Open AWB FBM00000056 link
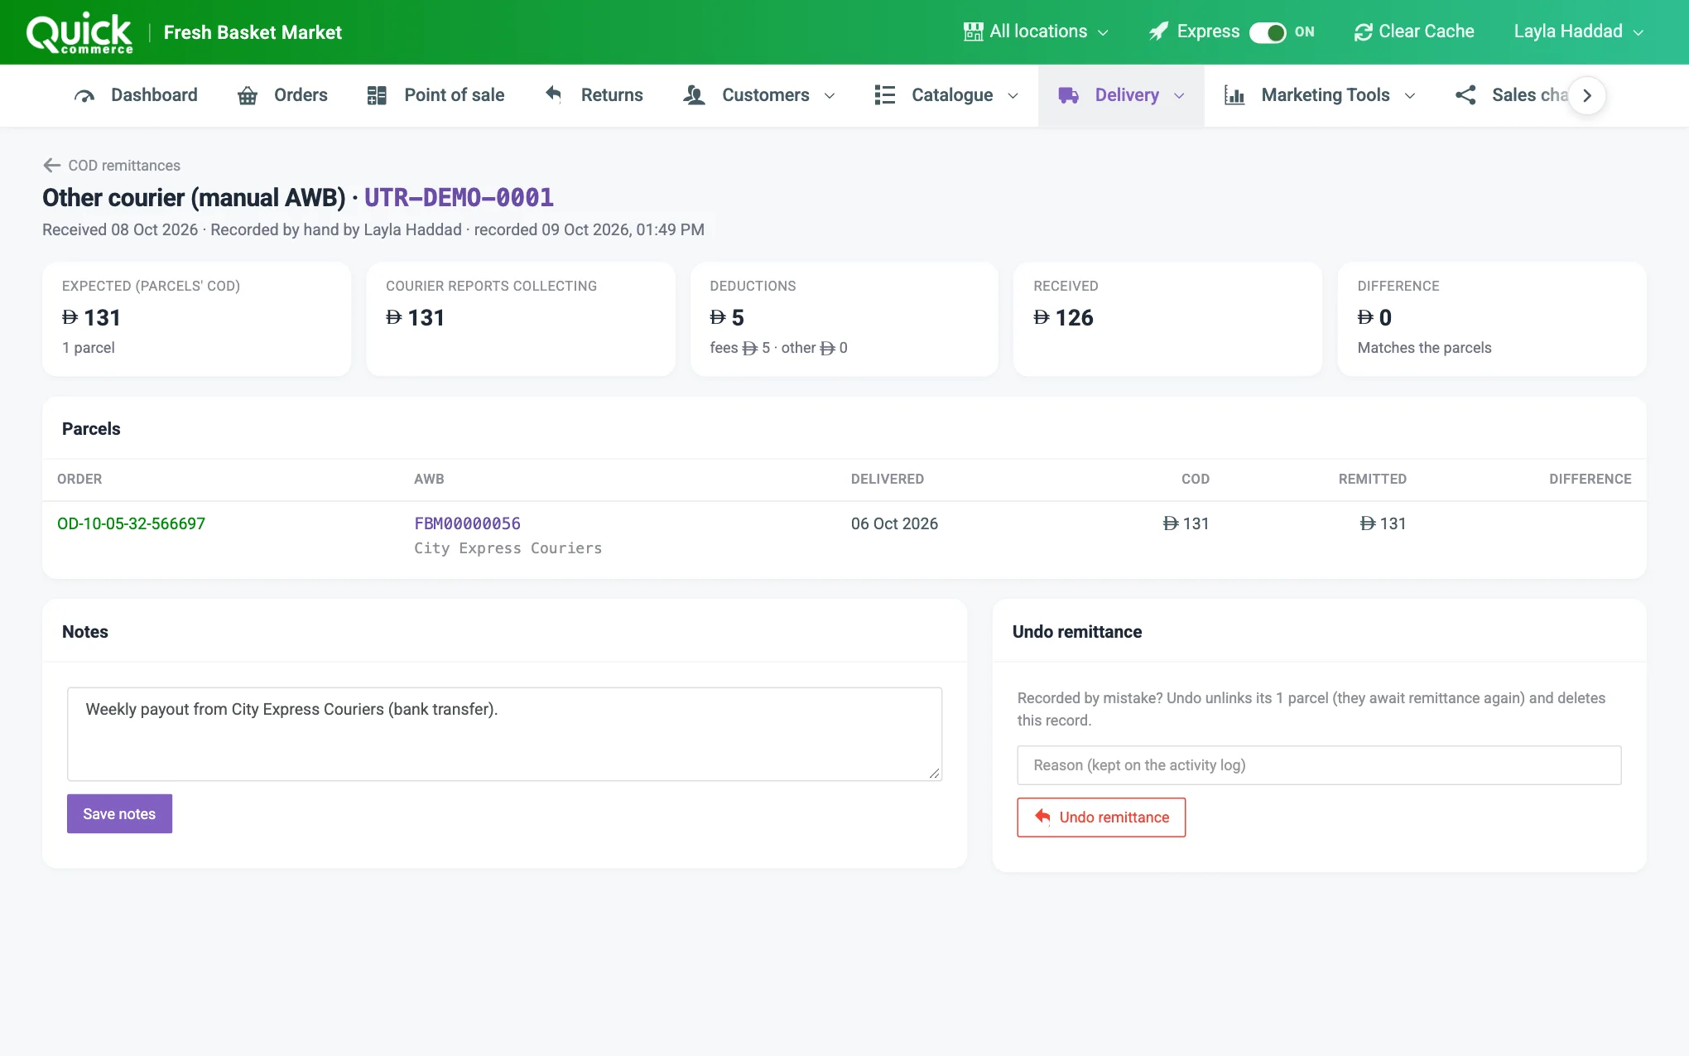The image size is (1689, 1056). tap(467, 523)
